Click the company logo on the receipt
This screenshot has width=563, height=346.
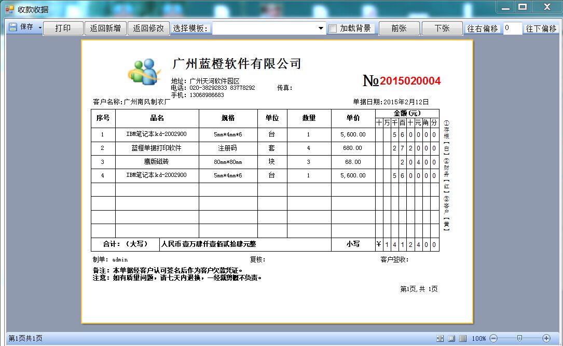tap(144, 72)
